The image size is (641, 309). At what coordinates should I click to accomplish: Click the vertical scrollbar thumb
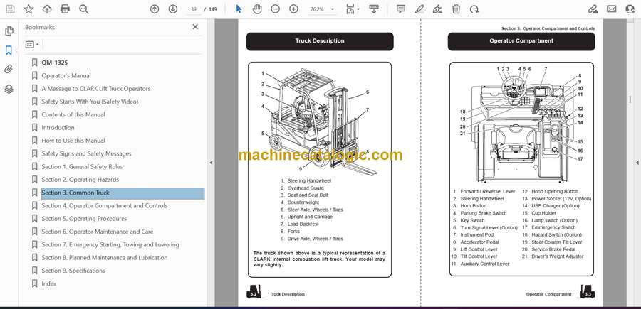click(630, 100)
